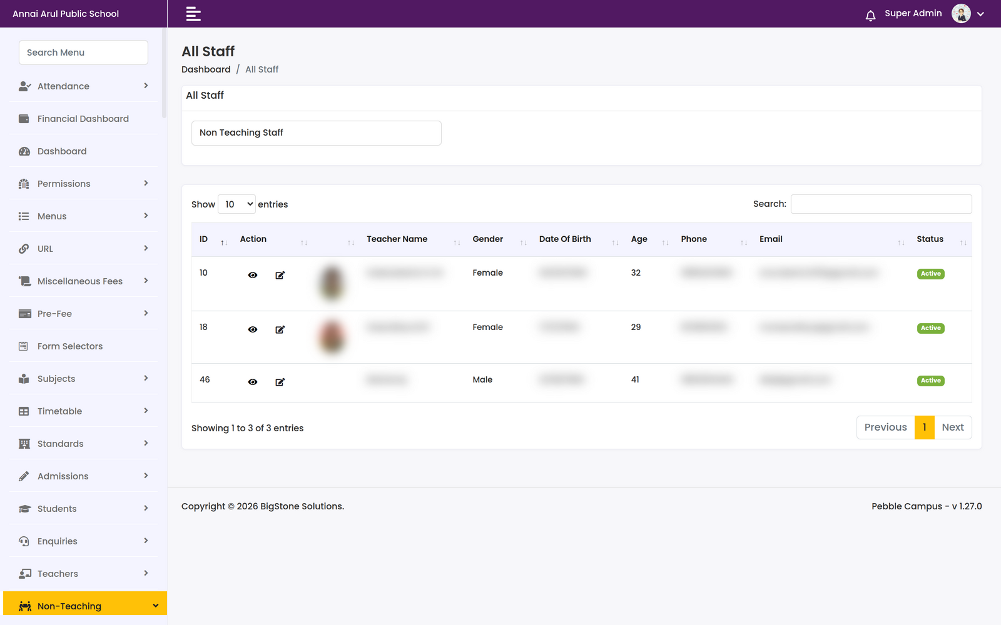Open Form Selectors menu item
1001x625 pixels.
click(x=84, y=346)
